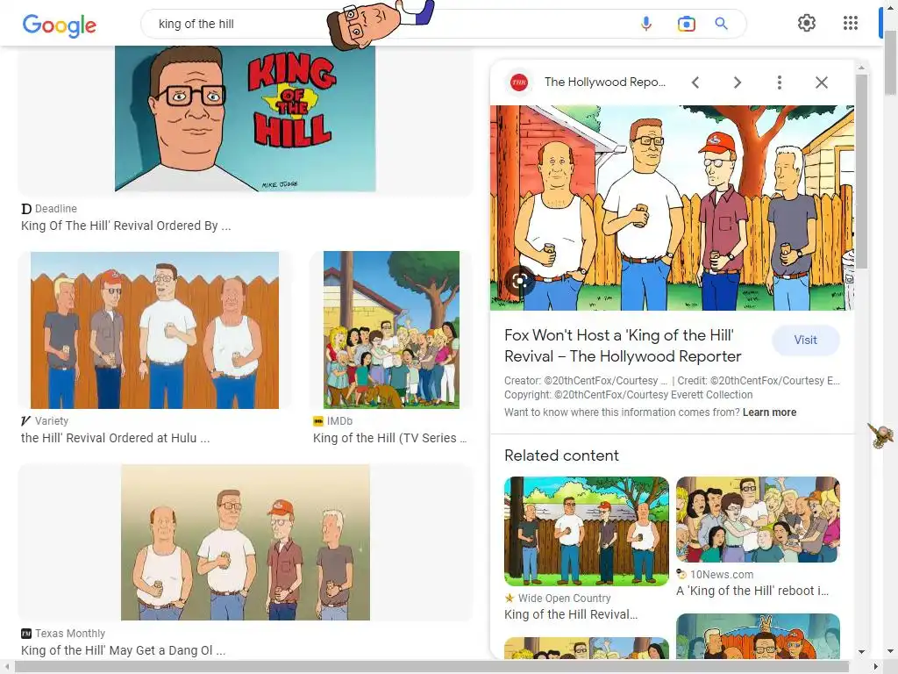Image resolution: width=898 pixels, height=674 pixels.
Task: Start voice search with the microphone icon
Action: [646, 24]
